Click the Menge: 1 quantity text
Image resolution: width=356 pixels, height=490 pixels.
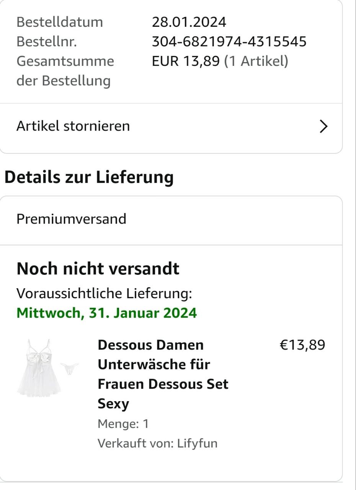pyautogui.click(x=123, y=424)
